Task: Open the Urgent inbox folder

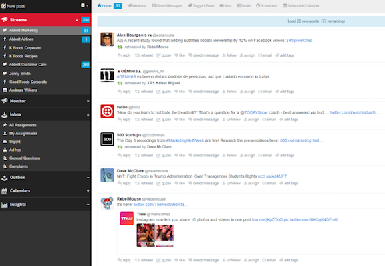Action: [45, 142]
